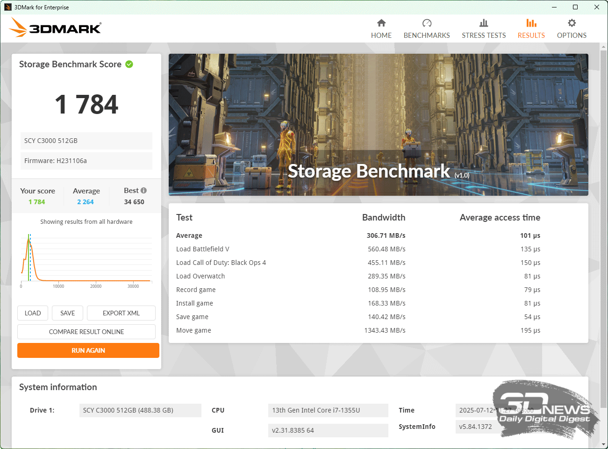Click CPU field 13th Gen Intel Core i7-1355U

328,410
